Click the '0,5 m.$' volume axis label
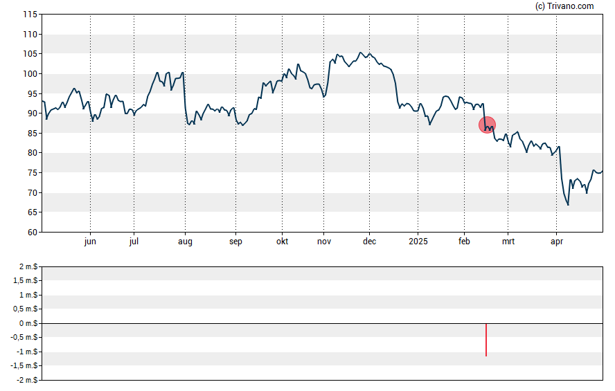This screenshot has width=615, height=391. pyautogui.click(x=26, y=309)
